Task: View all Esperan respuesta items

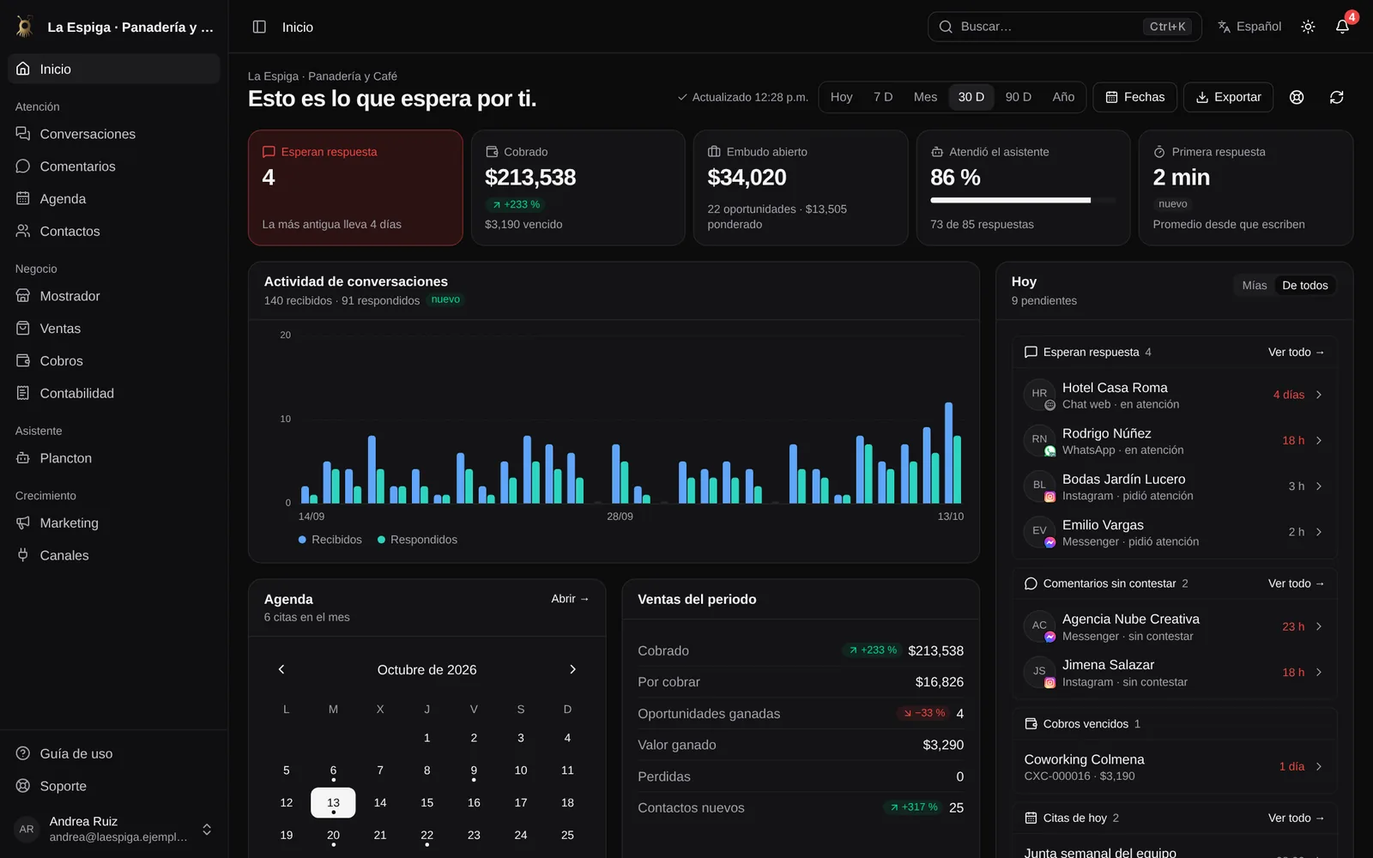Action: [x=1296, y=352]
